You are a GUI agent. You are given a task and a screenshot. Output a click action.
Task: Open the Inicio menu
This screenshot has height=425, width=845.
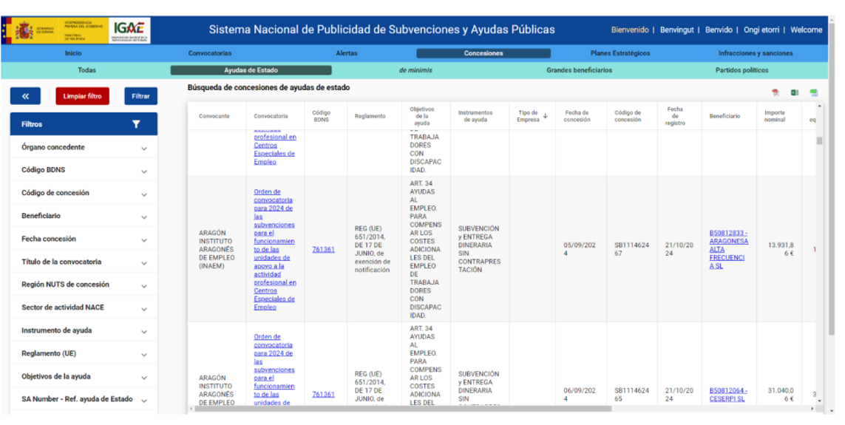(x=72, y=53)
